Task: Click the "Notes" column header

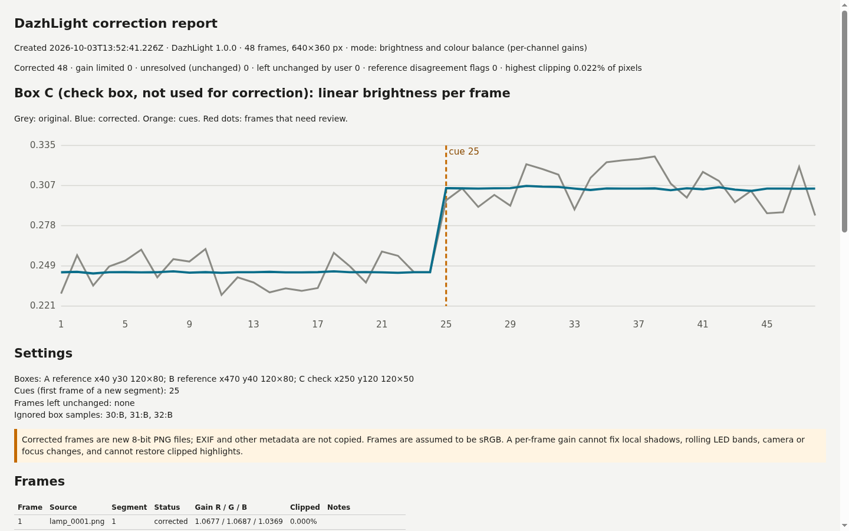Action: coord(338,507)
